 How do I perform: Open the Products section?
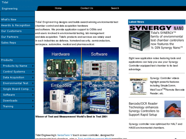tap(17, 60)
